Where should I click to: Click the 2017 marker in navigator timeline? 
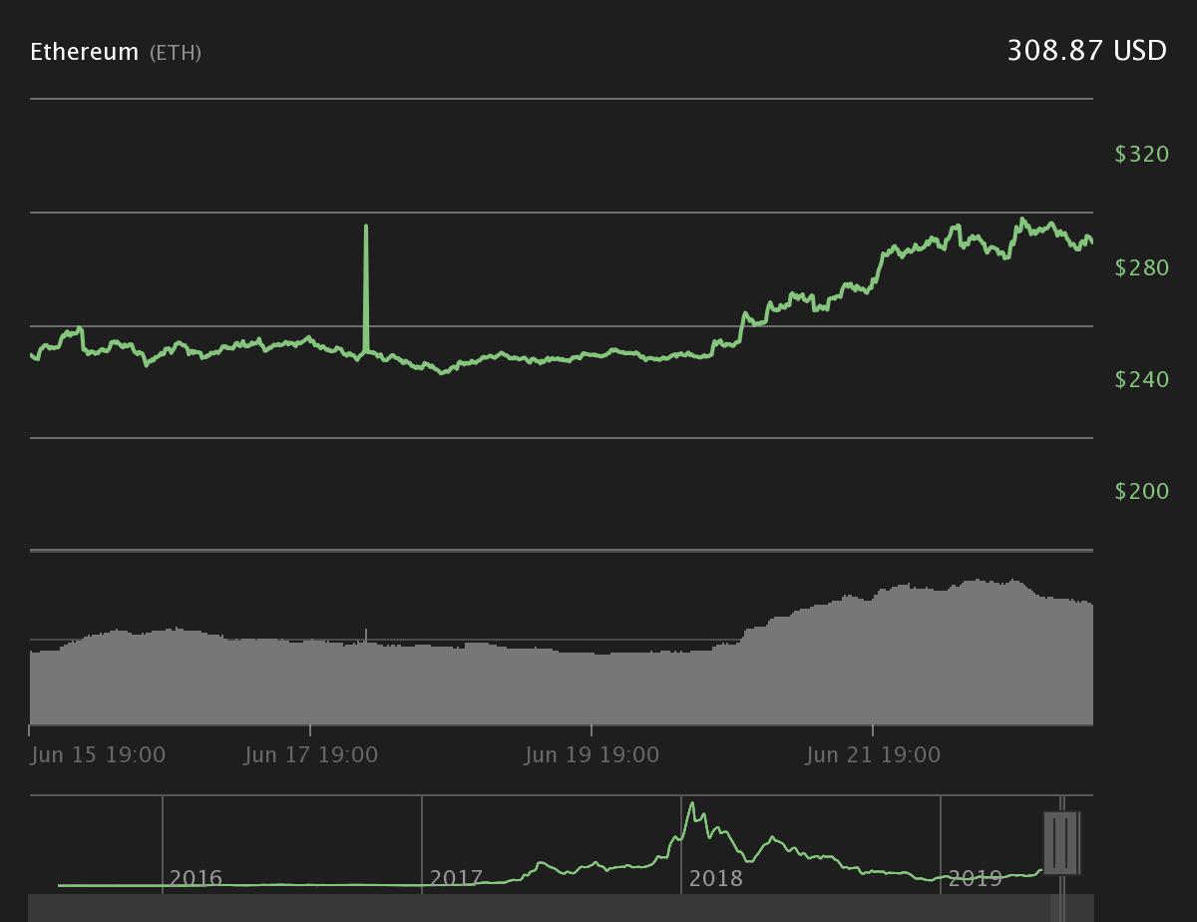pyautogui.click(x=456, y=878)
